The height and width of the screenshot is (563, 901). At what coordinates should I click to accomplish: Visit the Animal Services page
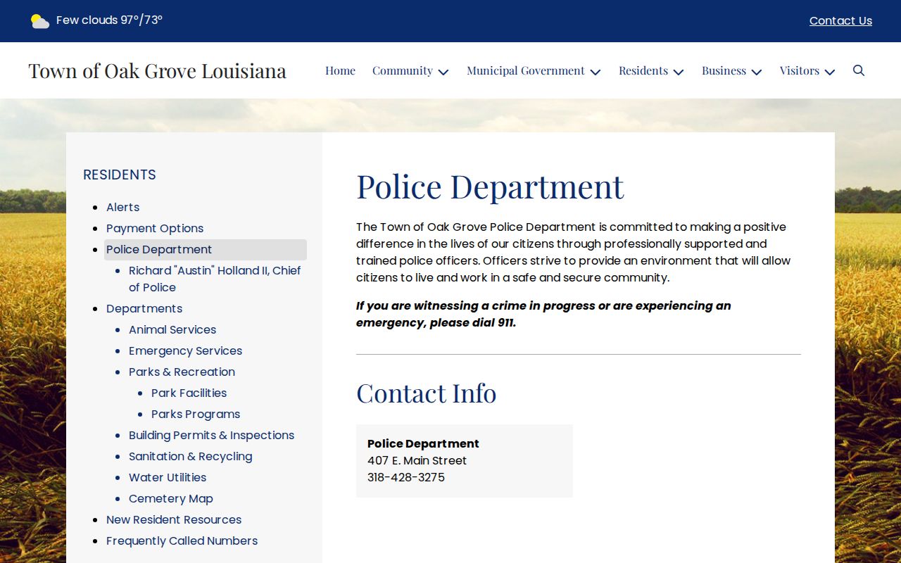point(172,329)
